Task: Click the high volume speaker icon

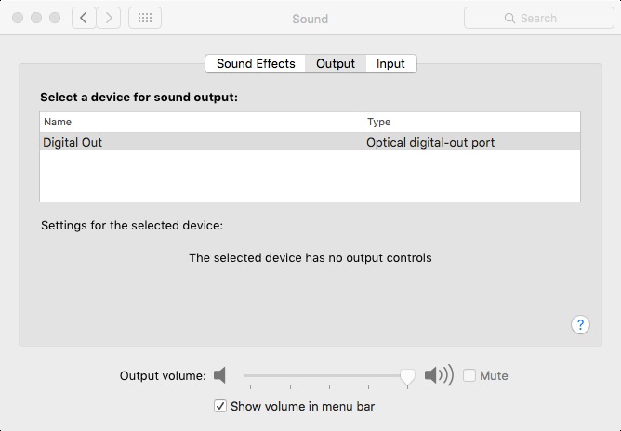Action: point(438,375)
